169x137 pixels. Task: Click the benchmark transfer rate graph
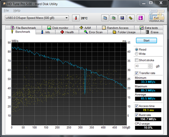pyautogui.click(x=69, y=83)
